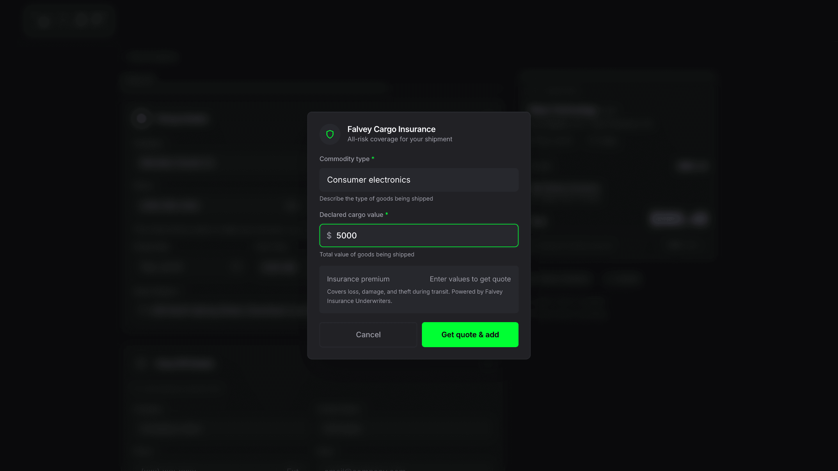Click the 'Insurance premium' label
The height and width of the screenshot is (471, 838).
click(358, 279)
